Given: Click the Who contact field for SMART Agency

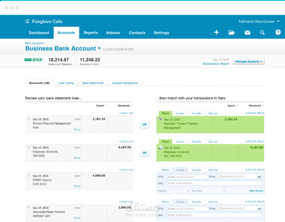Looking at the screenshot, I should click(187, 177).
